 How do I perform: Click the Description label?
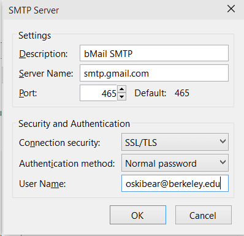pos(44,54)
